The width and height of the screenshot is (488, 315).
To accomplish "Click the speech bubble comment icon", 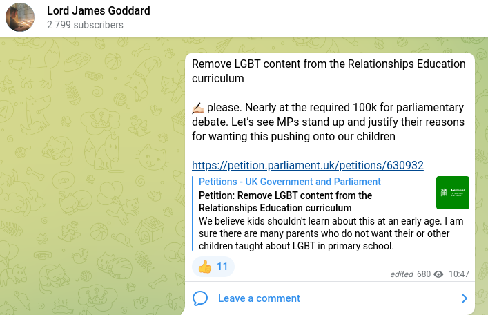I will [200, 298].
